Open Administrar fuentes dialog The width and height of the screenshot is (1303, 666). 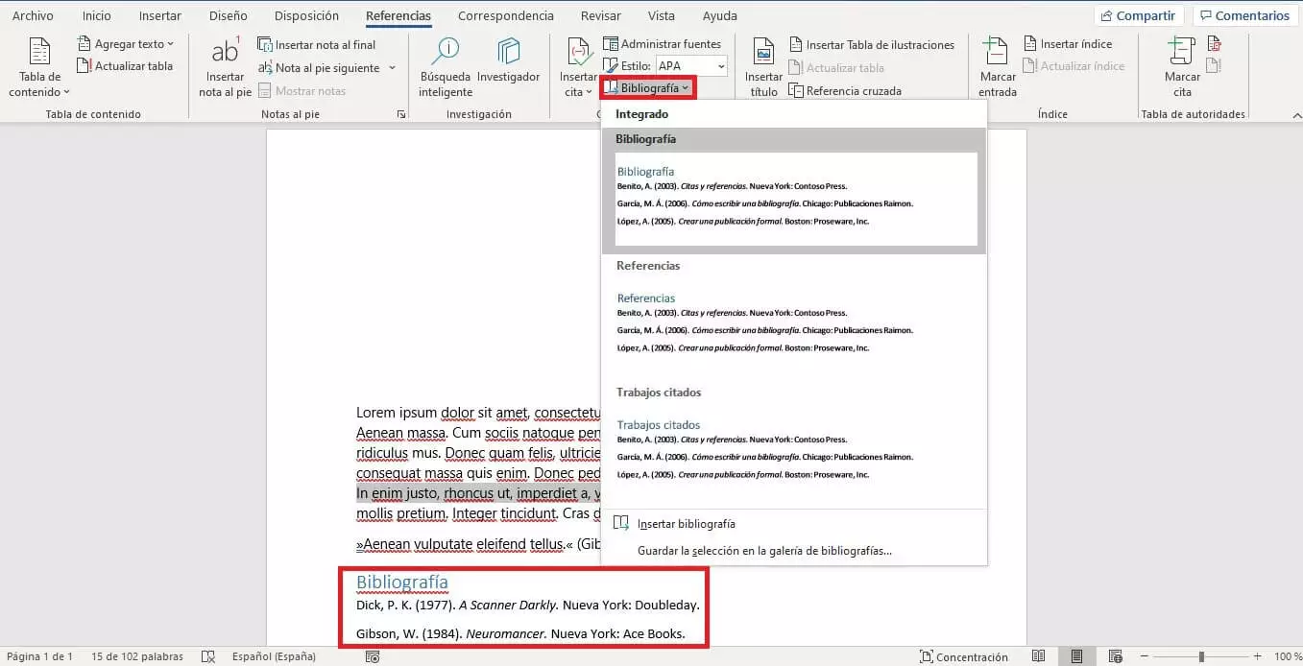[x=662, y=44]
